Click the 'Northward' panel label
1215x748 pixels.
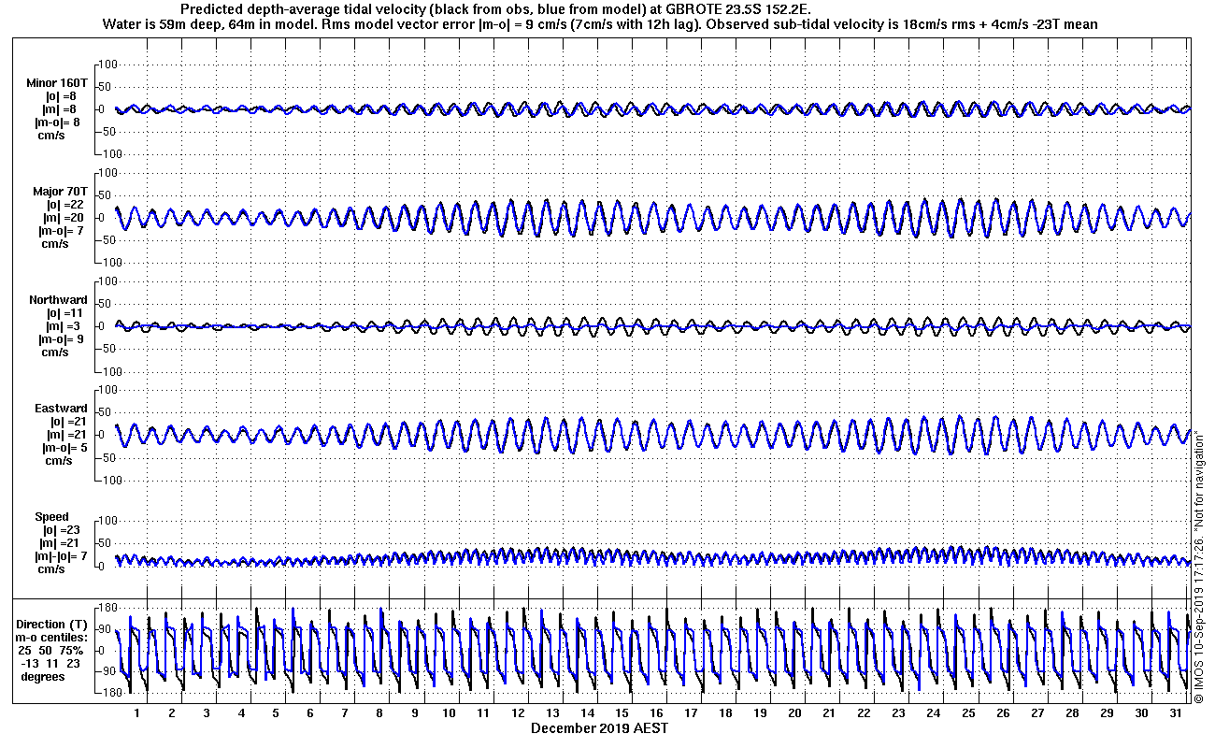(58, 300)
